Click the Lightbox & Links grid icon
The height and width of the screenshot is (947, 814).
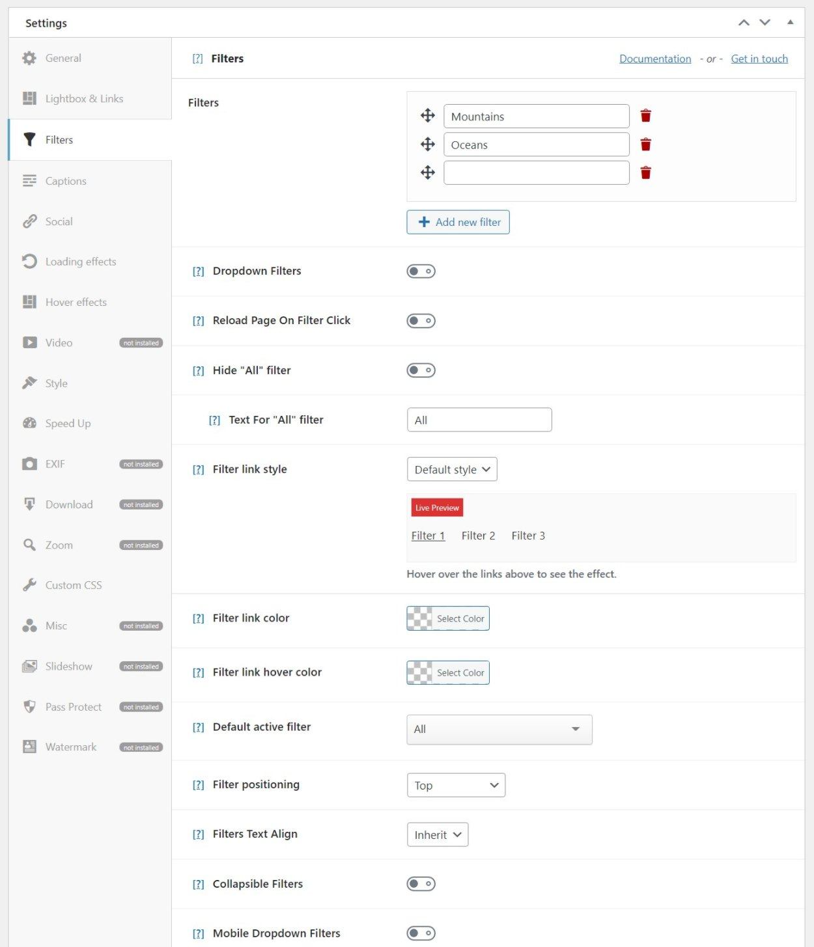pyautogui.click(x=29, y=98)
